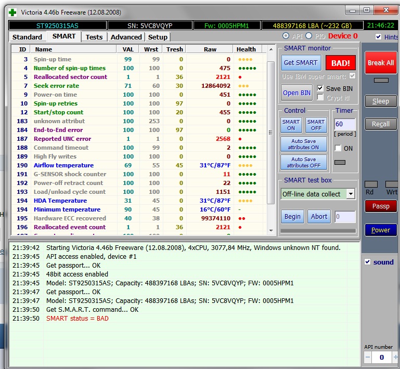
Task: Click the ST9250315AS model name field
Action: [x=57, y=25]
